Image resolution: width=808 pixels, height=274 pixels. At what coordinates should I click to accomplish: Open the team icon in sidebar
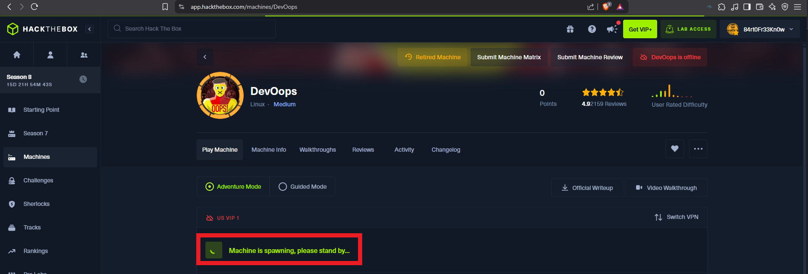pyautogui.click(x=84, y=55)
